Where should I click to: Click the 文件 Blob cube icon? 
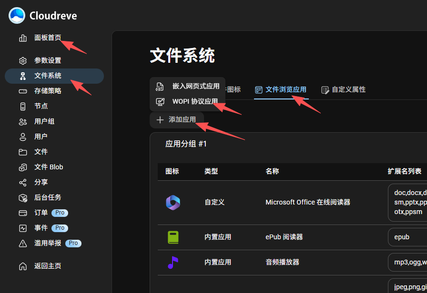[22, 167]
